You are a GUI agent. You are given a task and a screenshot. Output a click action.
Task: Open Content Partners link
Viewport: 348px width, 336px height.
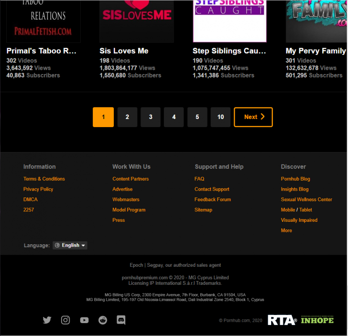pos(130,179)
